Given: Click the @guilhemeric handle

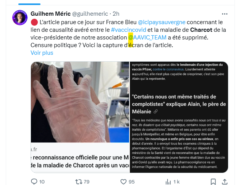Looking at the screenshot, I should pyautogui.click(x=90, y=14).
